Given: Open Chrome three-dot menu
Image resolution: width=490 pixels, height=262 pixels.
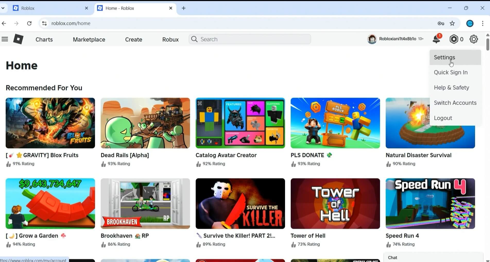Looking at the screenshot, I should 483,23.
